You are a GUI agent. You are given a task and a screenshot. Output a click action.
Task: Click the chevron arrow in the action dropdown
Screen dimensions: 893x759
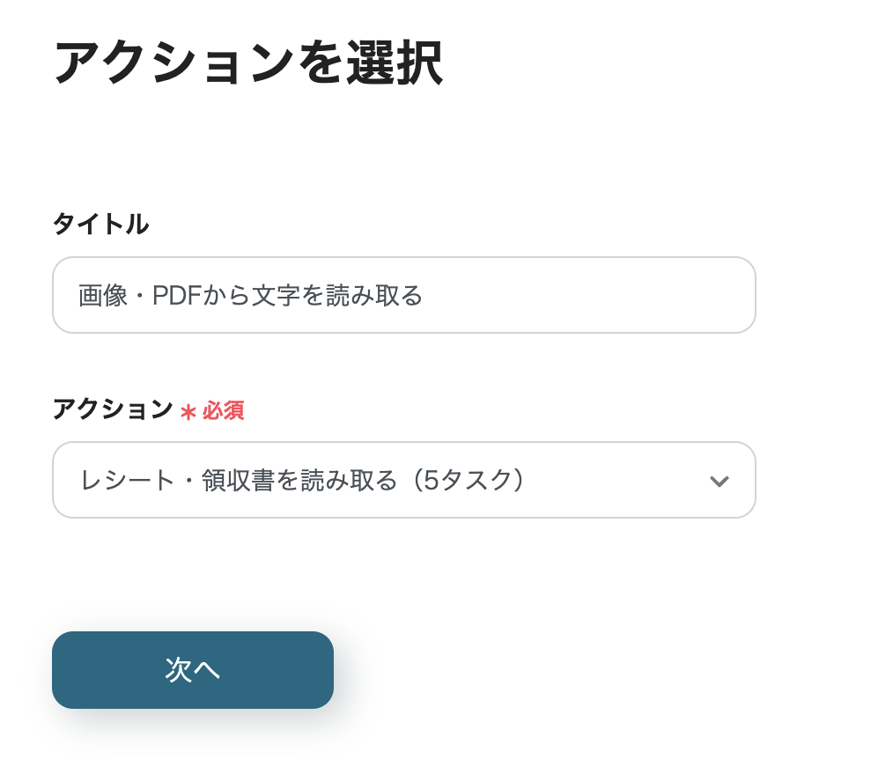[x=720, y=481]
